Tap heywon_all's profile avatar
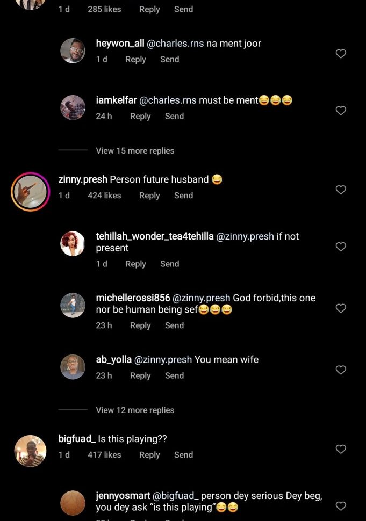The height and width of the screenshot is (521, 366). [x=73, y=50]
